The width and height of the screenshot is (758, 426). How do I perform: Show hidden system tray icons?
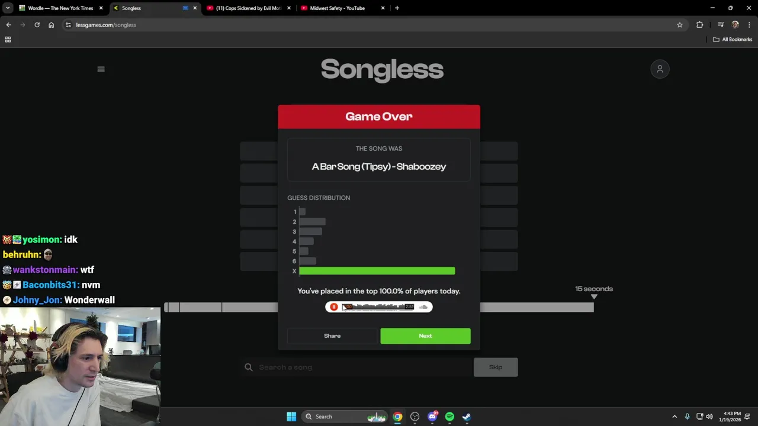[x=675, y=417]
